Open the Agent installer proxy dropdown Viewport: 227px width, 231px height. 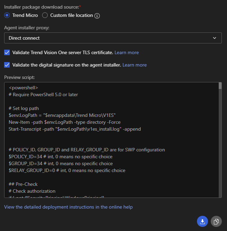point(113,38)
